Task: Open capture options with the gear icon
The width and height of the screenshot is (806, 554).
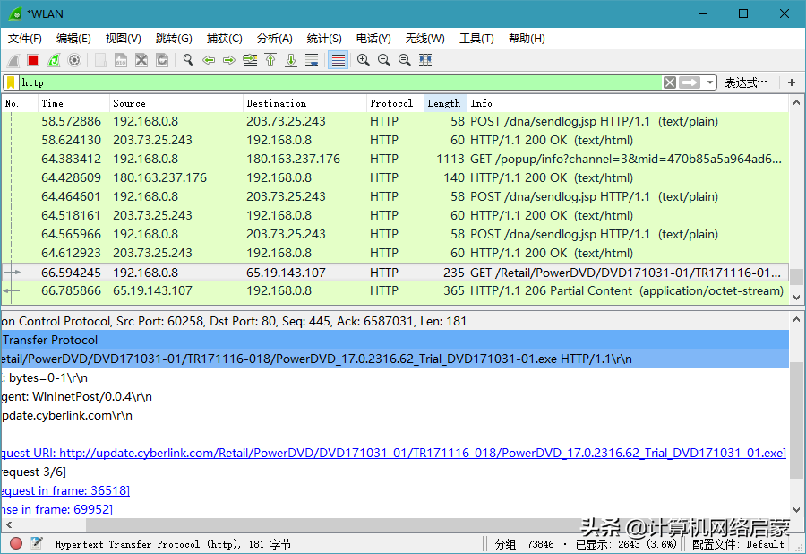Action: point(72,60)
